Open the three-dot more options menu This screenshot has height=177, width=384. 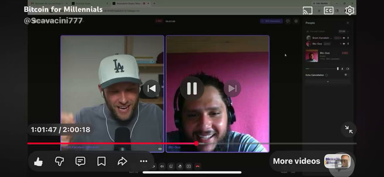click(144, 161)
